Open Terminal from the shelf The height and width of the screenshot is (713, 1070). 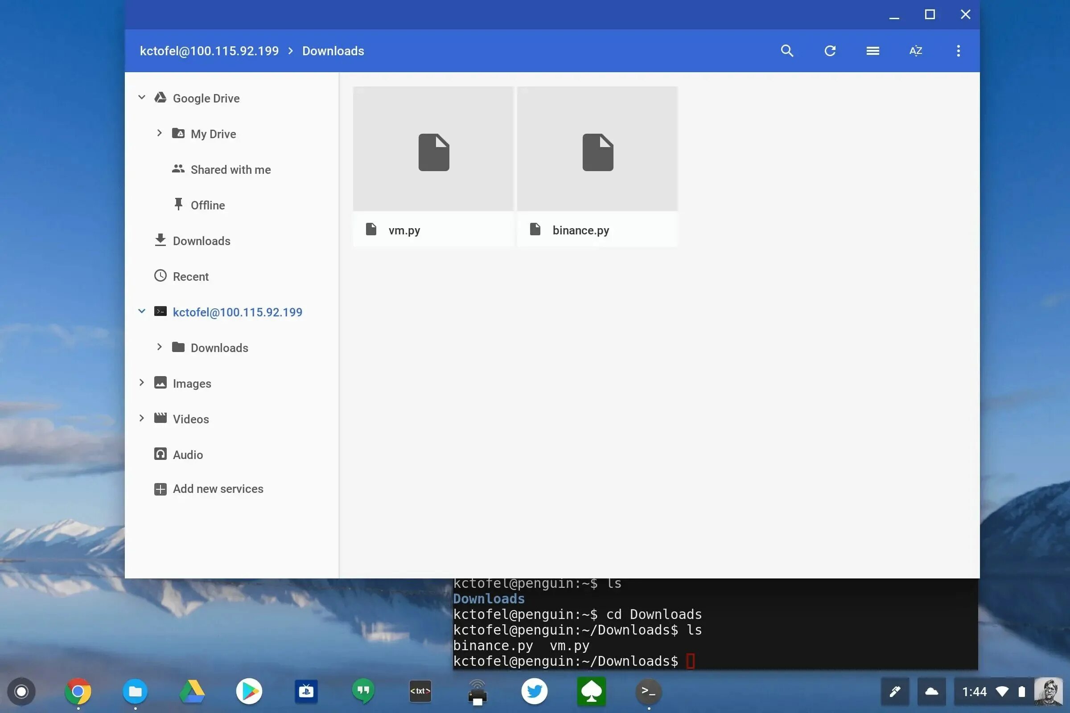pos(648,691)
